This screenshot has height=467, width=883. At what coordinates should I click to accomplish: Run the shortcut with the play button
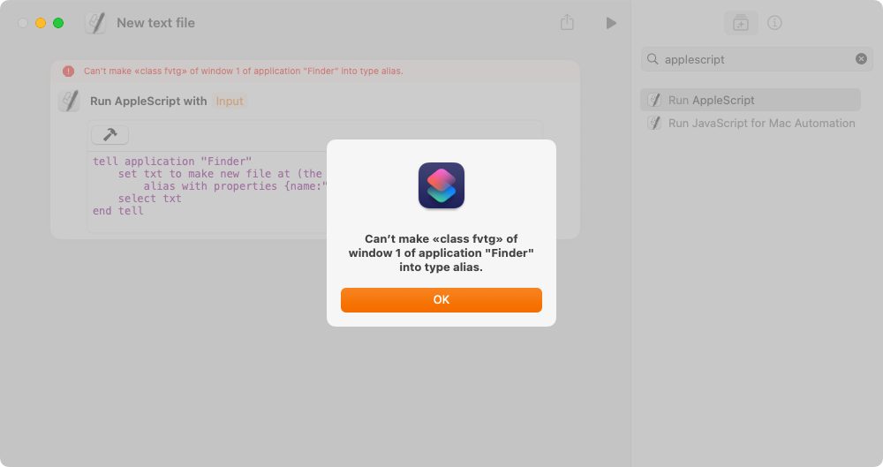coord(611,23)
